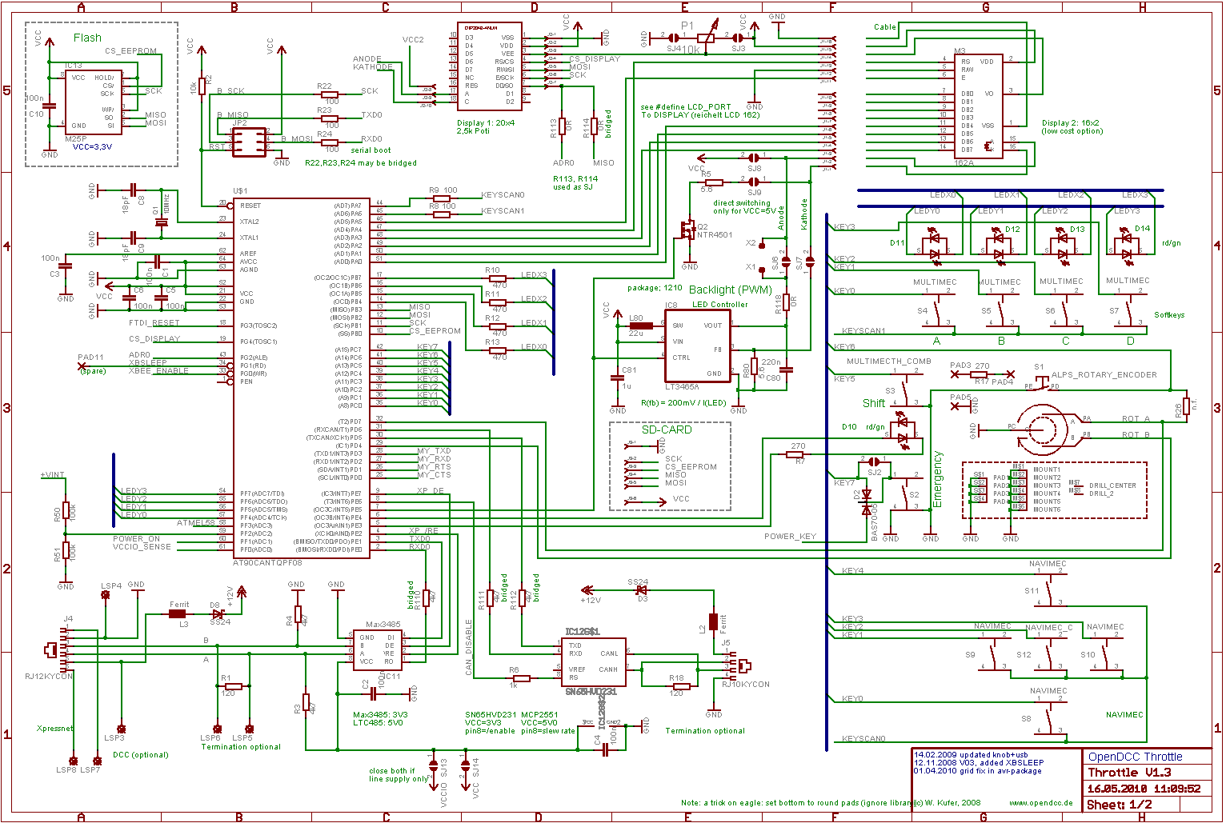
Task: Click the L3 Ferrit inductor symbol
Action: pyautogui.click(x=178, y=614)
